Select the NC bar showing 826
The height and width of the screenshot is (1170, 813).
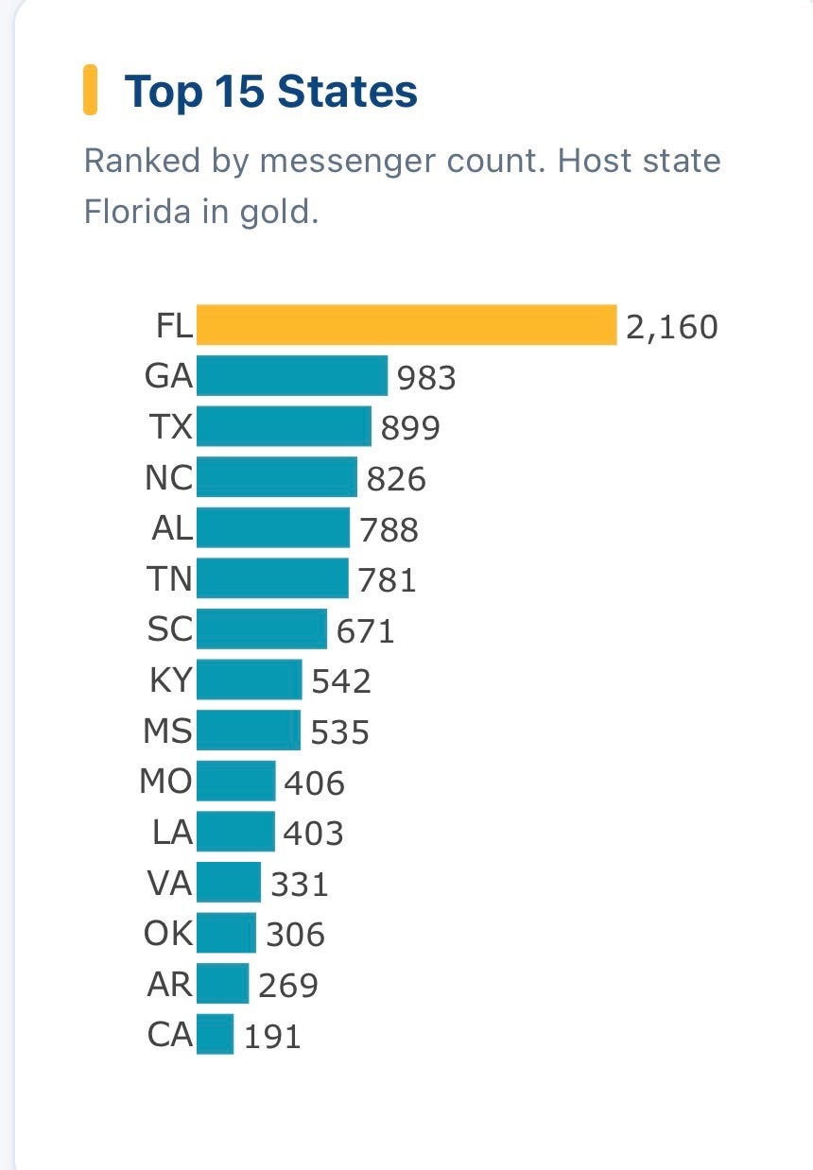coord(277,477)
